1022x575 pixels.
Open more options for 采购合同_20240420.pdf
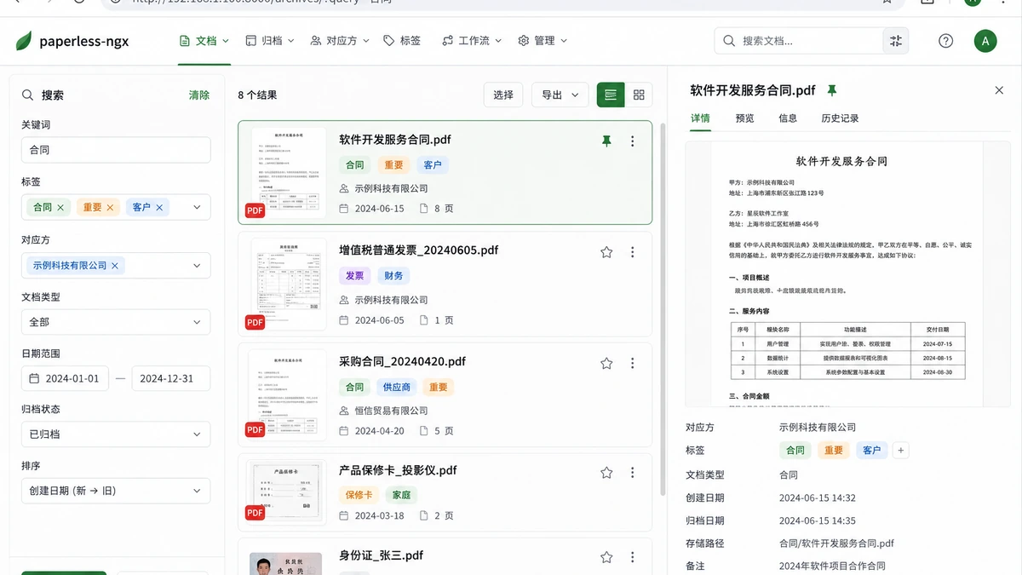pyautogui.click(x=632, y=363)
